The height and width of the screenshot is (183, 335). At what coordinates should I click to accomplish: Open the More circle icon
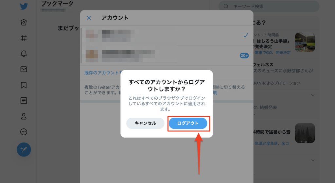(x=24, y=132)
